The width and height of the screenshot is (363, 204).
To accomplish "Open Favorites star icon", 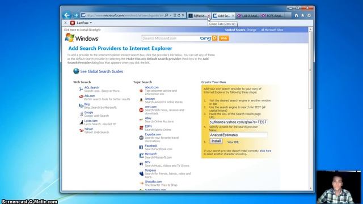I will (x=303, y=15).
